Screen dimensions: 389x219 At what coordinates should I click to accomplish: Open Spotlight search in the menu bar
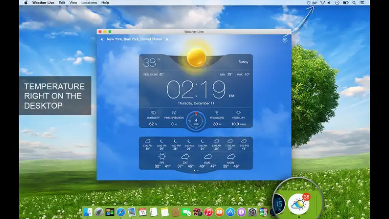(x=354, y=3)
